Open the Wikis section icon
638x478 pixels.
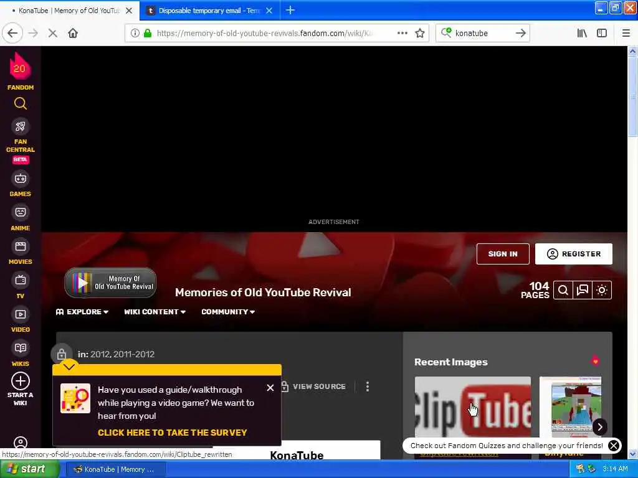[21, 348]
